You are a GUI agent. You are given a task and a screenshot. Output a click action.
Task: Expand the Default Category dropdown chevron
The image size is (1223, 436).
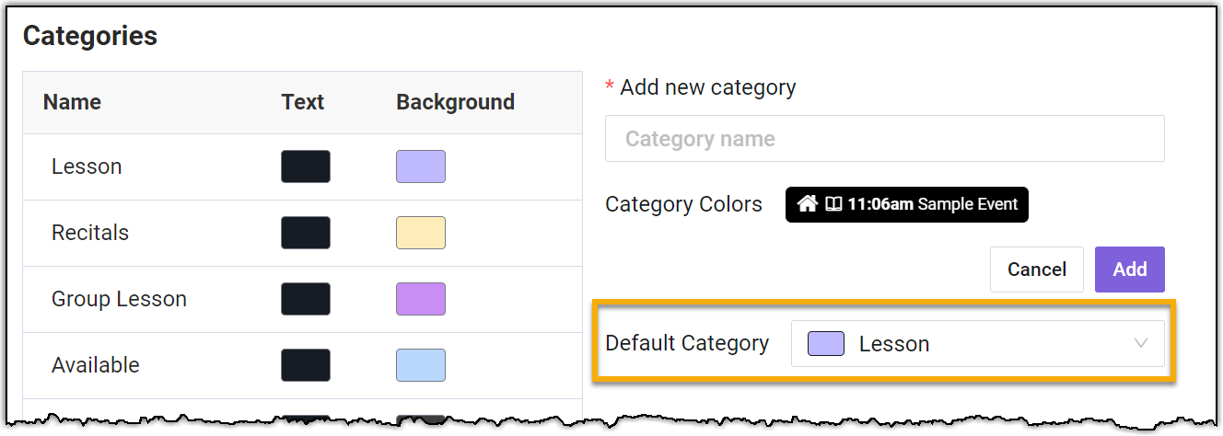pos(1140,344)
